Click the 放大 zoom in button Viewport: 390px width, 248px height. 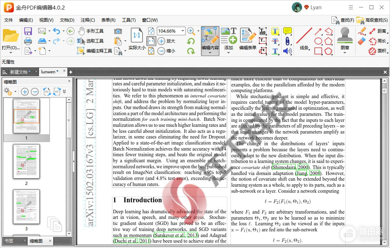pos(167,41)
